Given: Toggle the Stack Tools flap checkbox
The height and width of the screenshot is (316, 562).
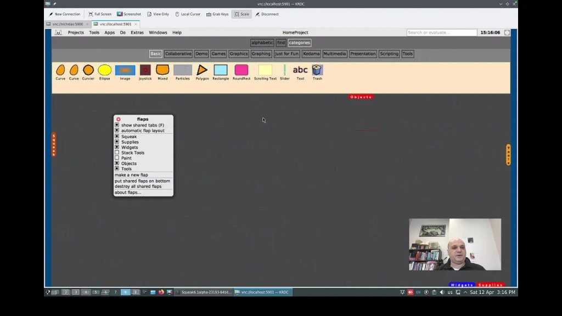Looking at the screenshot, I should (117, 153).
